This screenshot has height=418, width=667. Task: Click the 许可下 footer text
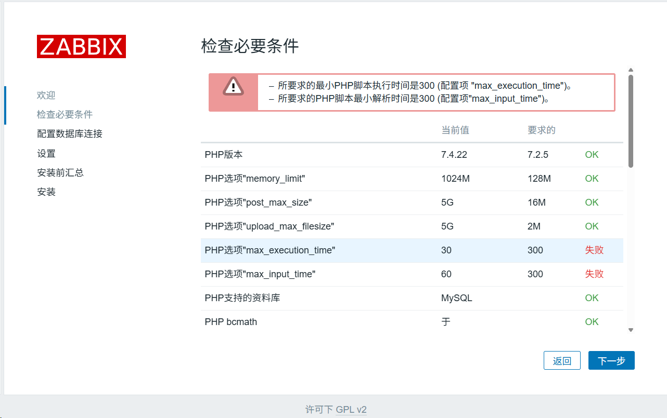point(319,410)
